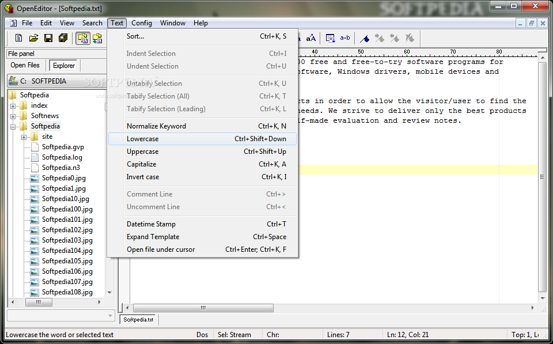The height and width of the screenshot is (344, 553).
Task: Choose Sort... from the Text menu
Action: pos(202,36)
